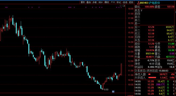The height and width of the screenshot is (96, 176).
Task: Click the stock name 沪电股份
Action: [x=154, y=3]
